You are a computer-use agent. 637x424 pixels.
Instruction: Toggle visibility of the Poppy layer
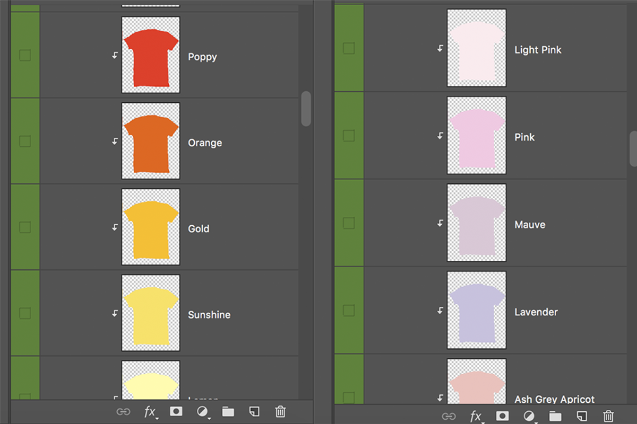[24, 55]
